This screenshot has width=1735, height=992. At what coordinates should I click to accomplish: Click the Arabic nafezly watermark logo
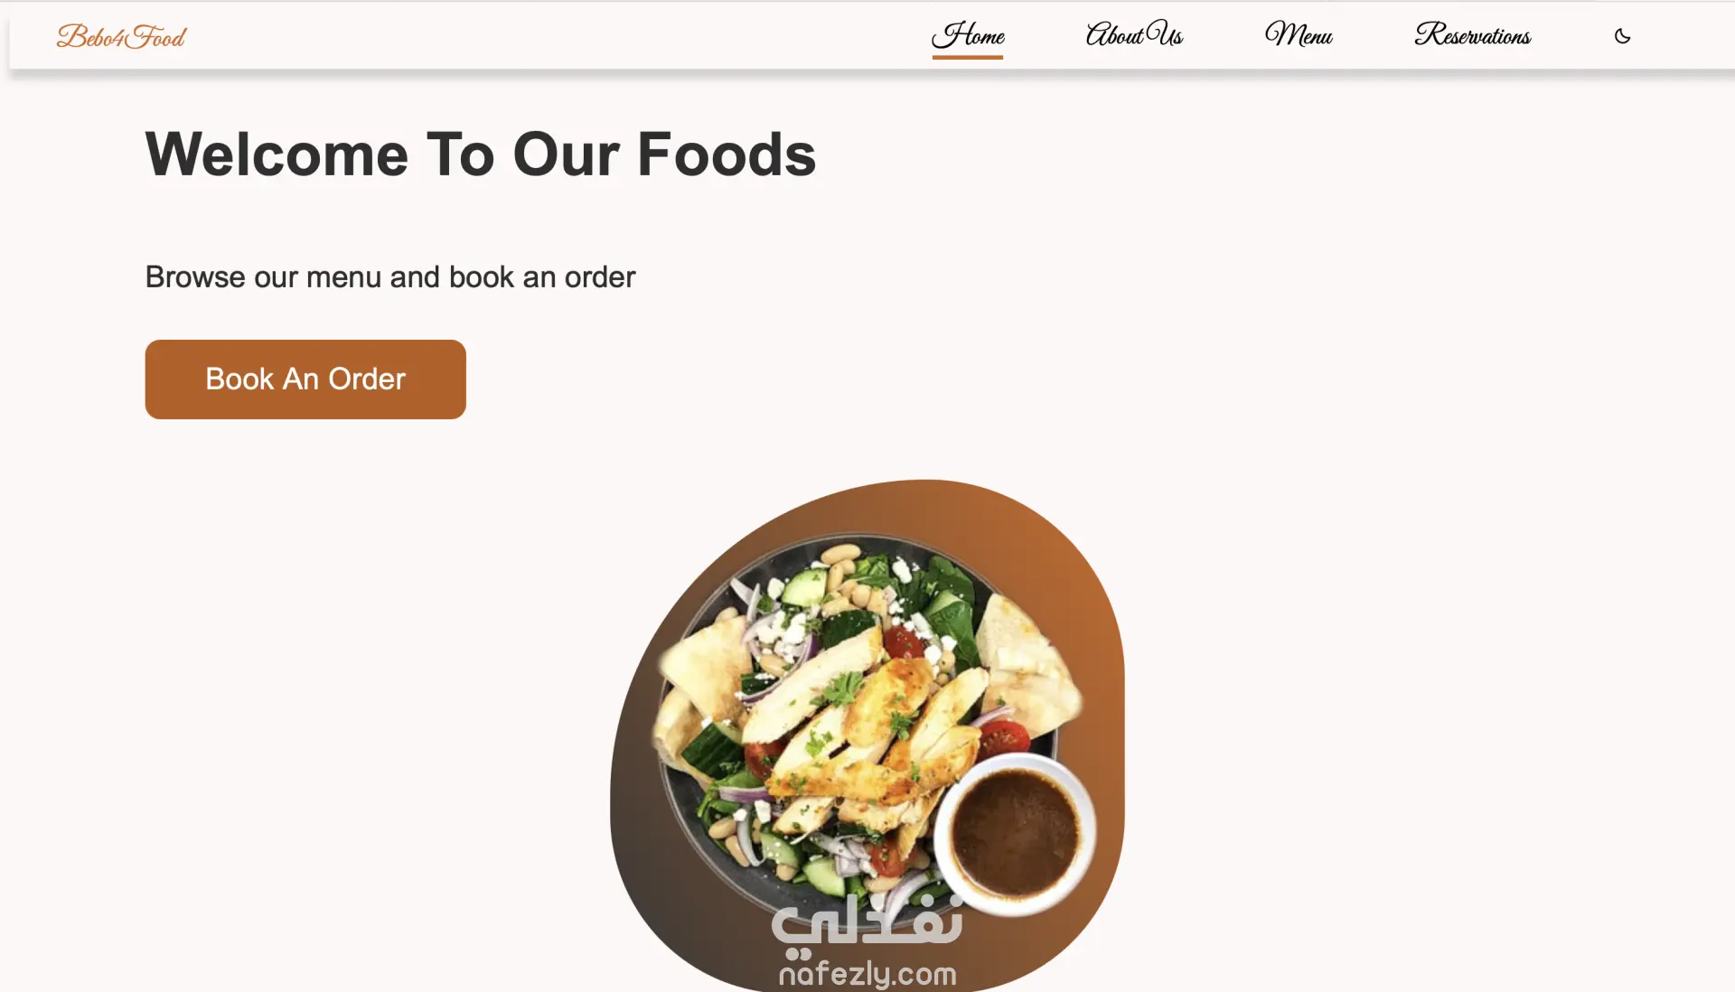(867, 926)
